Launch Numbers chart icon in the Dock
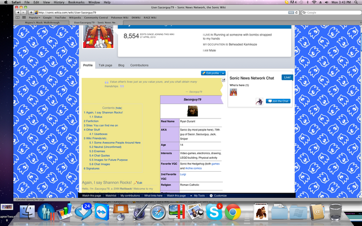Image resolution: width=362 pixels, height=226 pixels. click(64, 212)
